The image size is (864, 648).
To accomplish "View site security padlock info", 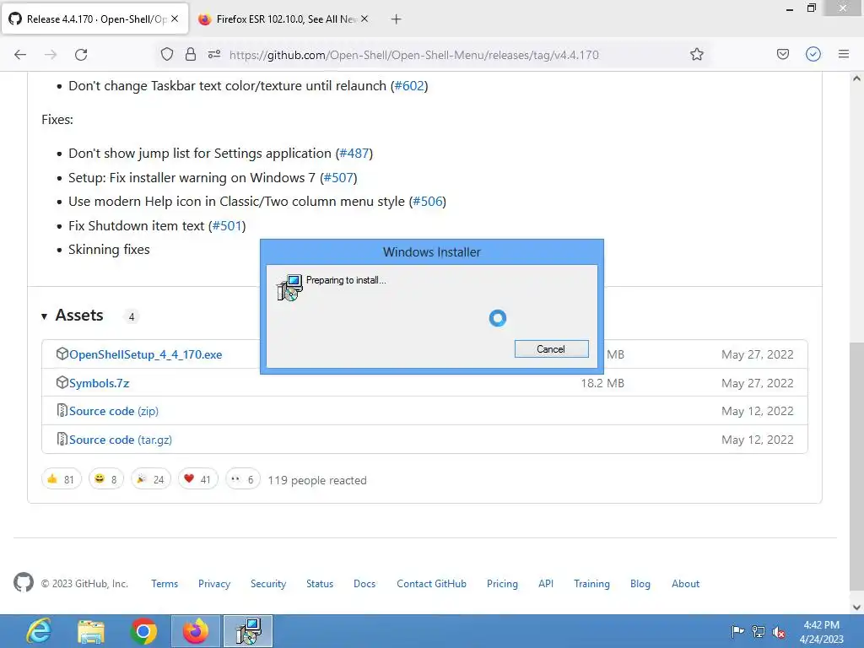I will [x=191, y=54].
